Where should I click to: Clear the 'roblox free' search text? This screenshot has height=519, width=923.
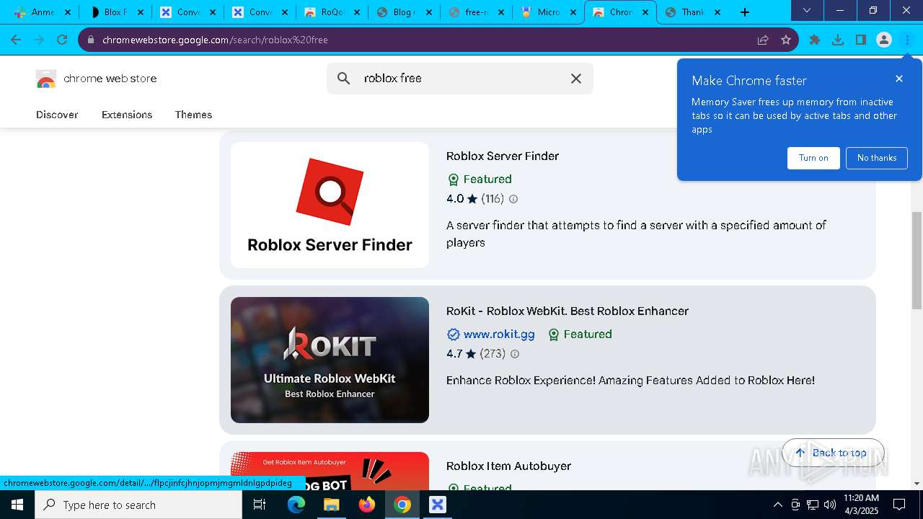(x=576, y=79)
